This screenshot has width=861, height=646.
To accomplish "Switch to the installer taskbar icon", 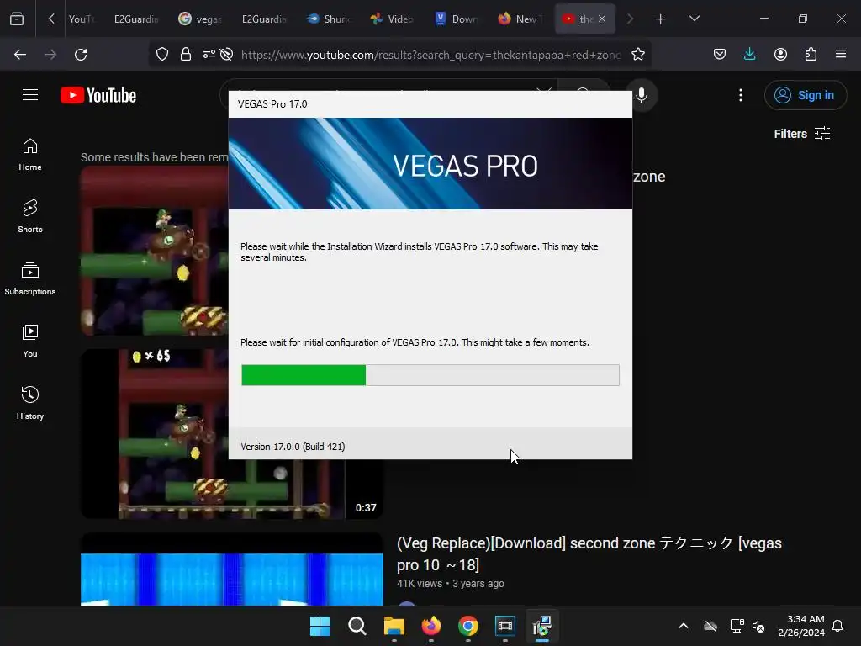I will click(542, 626).
